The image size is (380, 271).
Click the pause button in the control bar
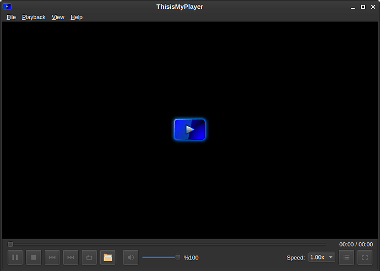click(x=15, y=257)
